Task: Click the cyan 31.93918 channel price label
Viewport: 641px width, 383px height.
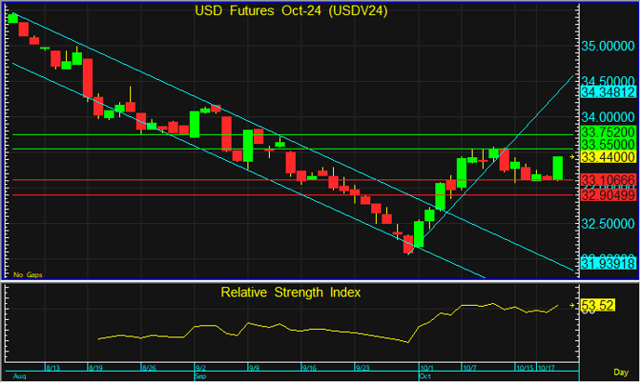Action: coord(608,263)
